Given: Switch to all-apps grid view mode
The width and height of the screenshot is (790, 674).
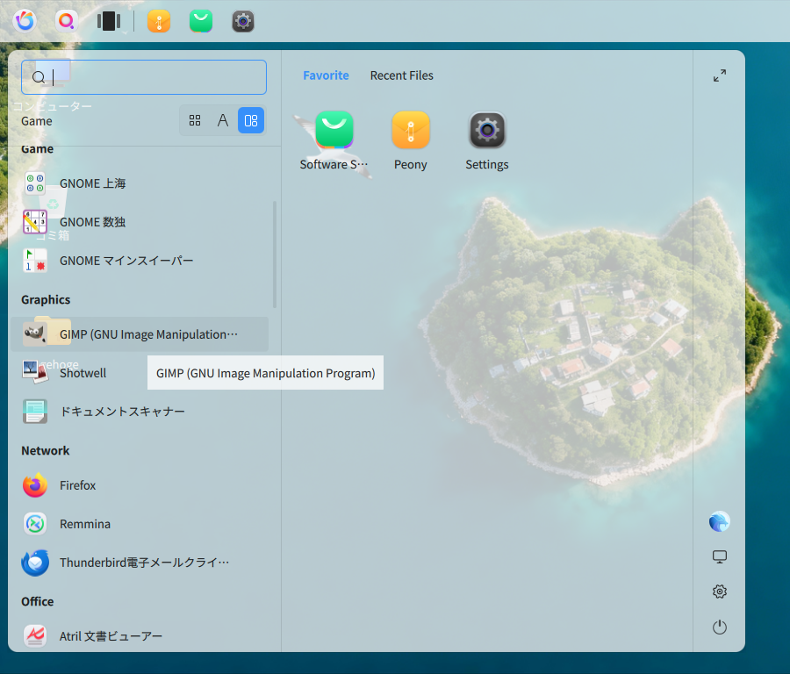Looking at the screenshot, I should click(195, 120).
